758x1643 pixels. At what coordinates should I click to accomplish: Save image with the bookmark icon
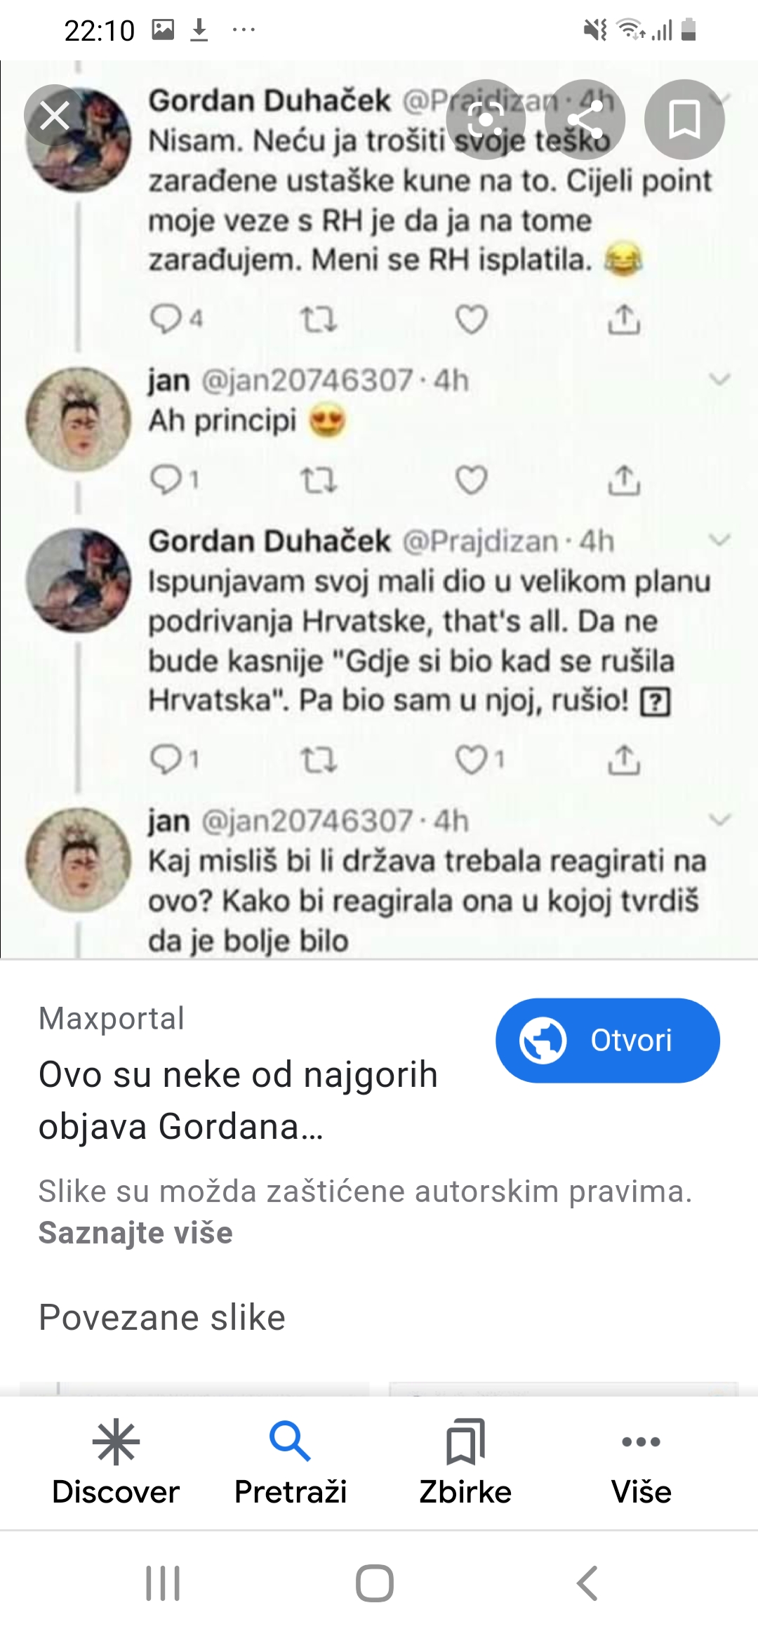tap(684, 119)
